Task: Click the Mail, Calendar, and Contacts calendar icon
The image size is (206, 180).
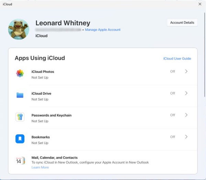Action: coord(20,160)
